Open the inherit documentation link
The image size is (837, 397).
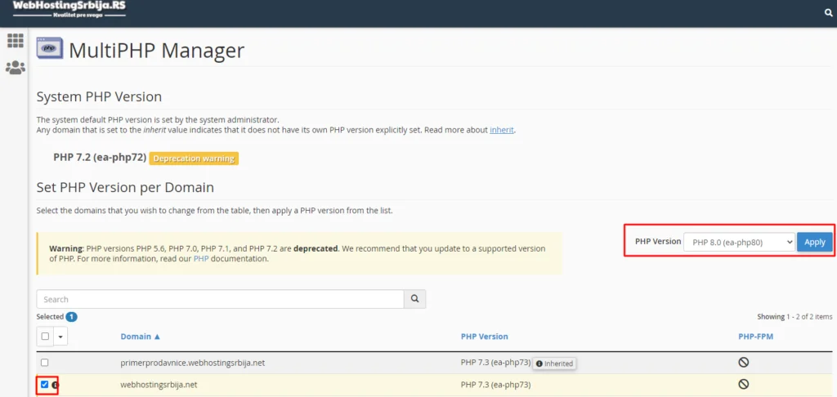click(502, 130)
